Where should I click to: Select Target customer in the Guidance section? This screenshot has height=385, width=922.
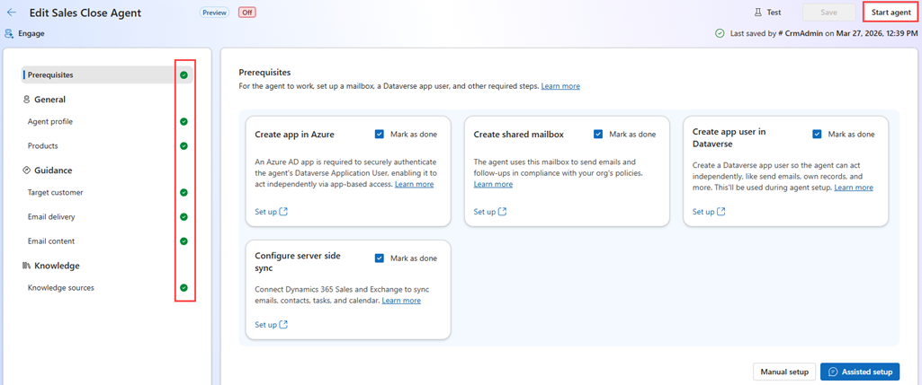point(56,192)
